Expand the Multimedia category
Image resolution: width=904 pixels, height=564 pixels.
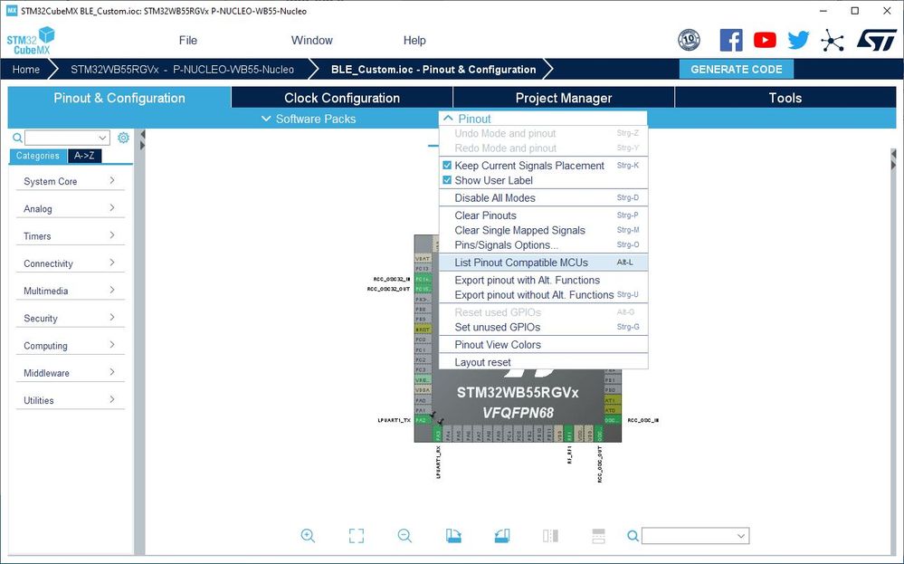pos(70,291)
